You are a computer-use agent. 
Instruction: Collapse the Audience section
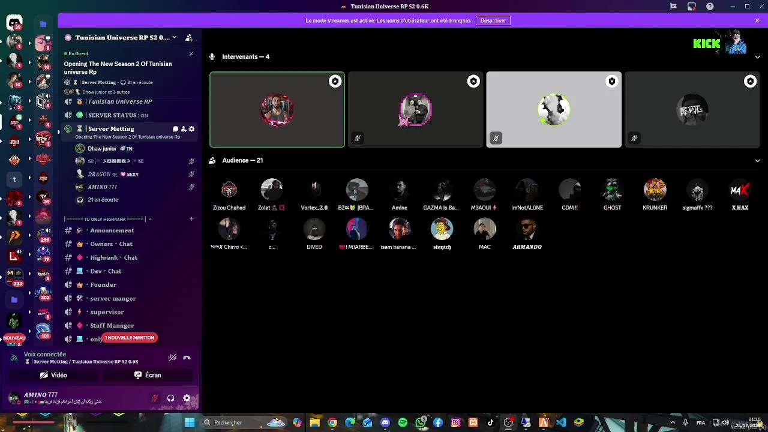[x=757, y=161]
